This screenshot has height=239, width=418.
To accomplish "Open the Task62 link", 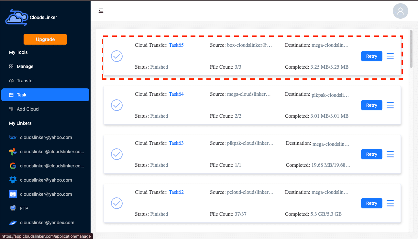I will pos(176,192).
